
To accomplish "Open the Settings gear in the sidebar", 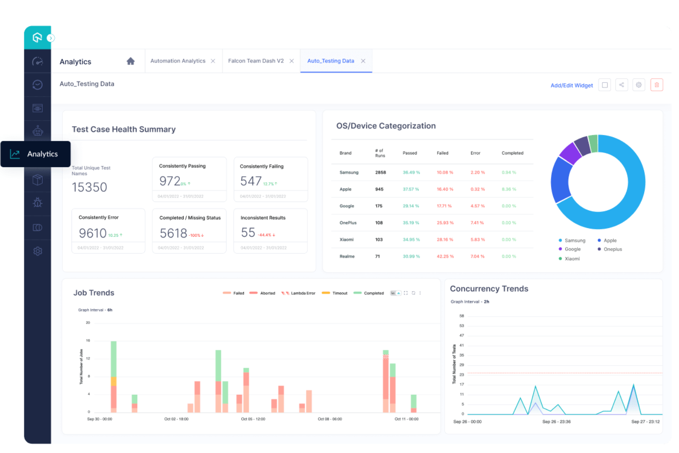I will click(38, 251).
